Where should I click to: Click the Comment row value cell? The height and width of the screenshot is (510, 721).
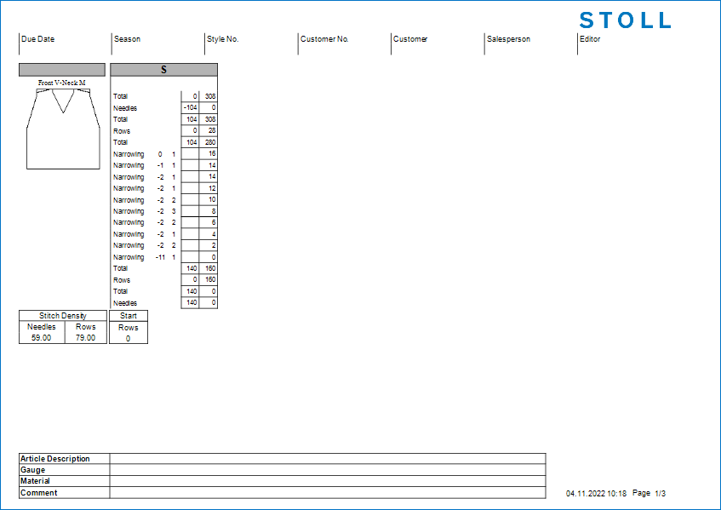[x=327, y=492]
